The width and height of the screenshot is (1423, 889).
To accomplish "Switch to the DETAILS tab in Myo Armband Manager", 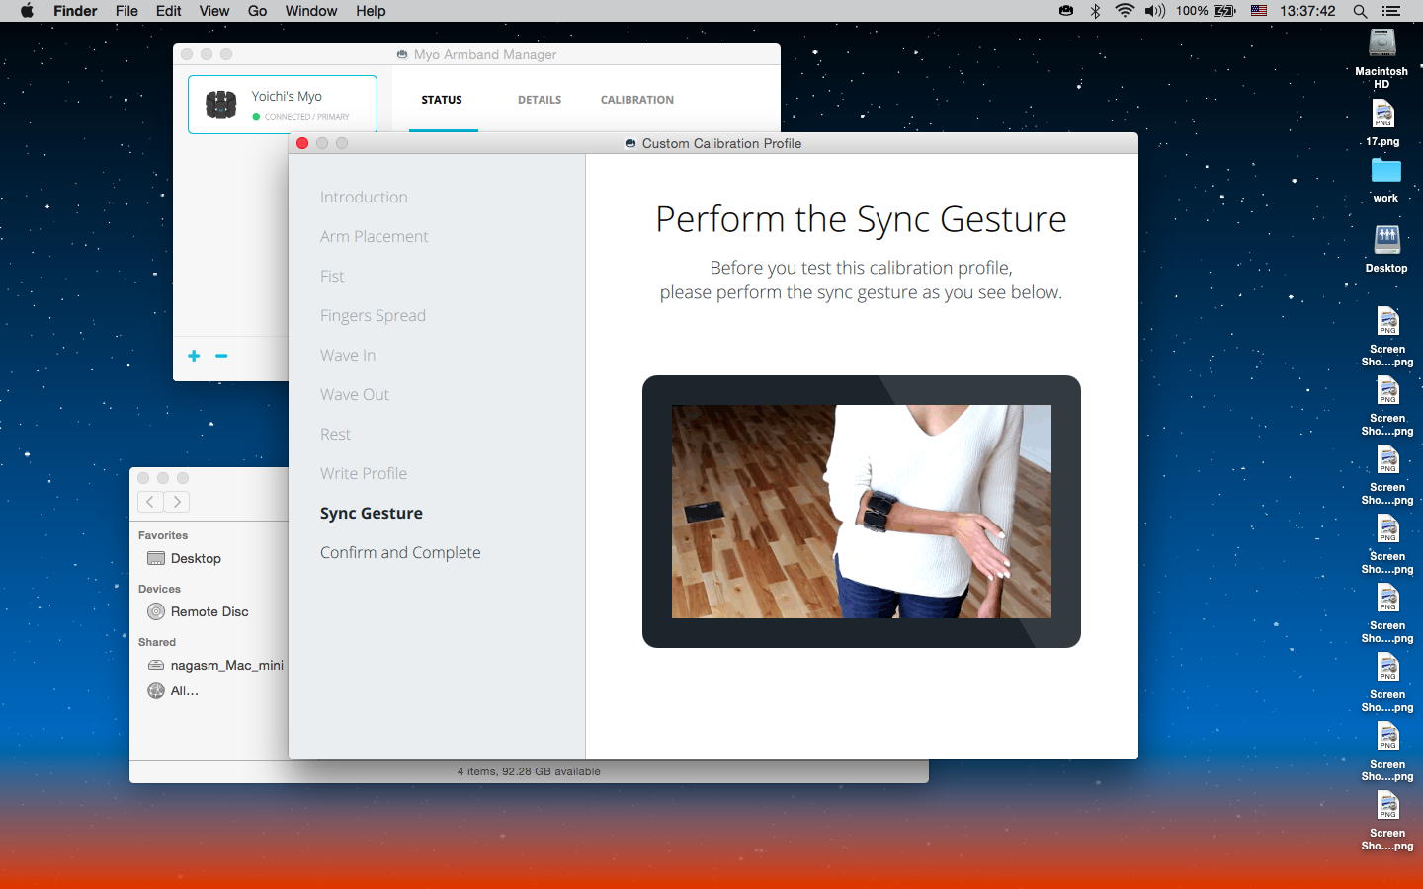I will point(540,100).
